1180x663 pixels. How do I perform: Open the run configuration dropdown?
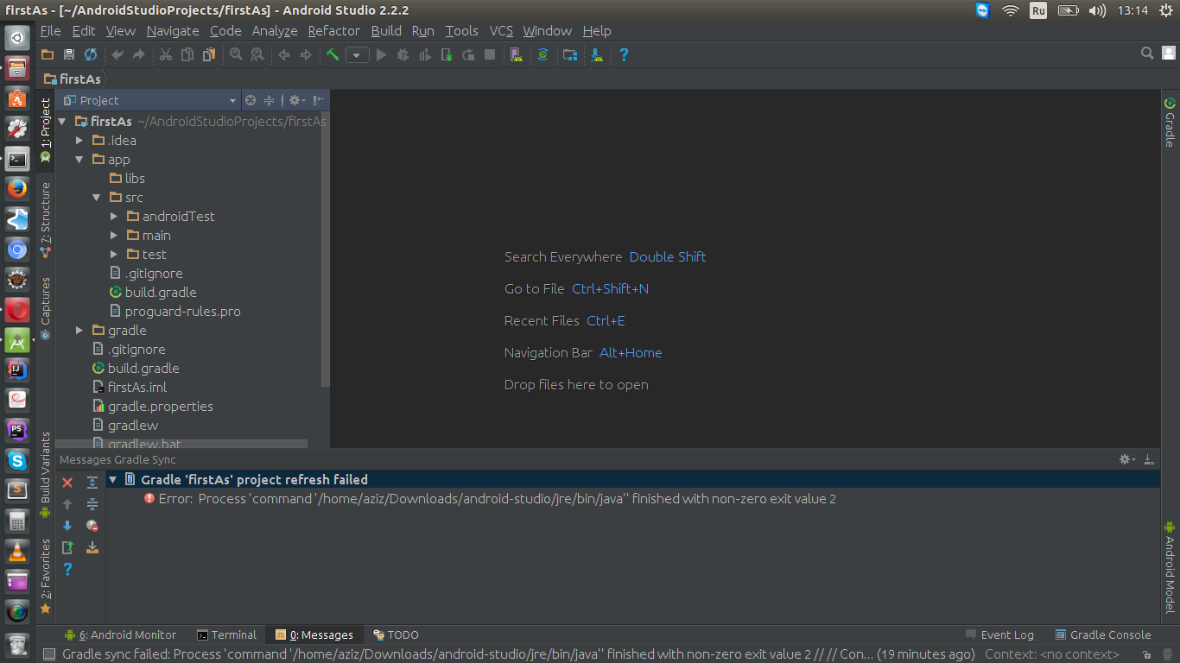pos(358,54)
